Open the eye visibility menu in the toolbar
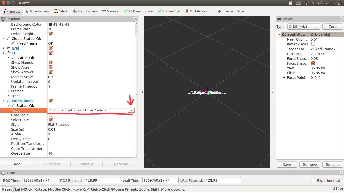The height and width of the screenshot is (193, 344). [x=240, y=11]
